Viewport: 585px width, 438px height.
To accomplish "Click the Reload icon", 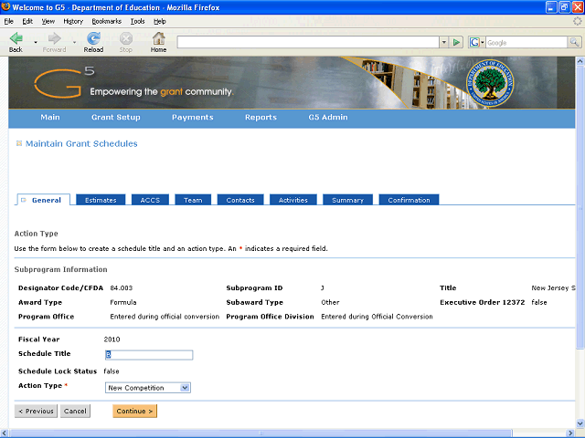I will [93, 38].
